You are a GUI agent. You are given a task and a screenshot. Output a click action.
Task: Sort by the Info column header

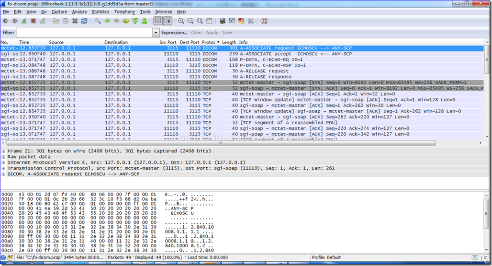[x=243, y=42]
